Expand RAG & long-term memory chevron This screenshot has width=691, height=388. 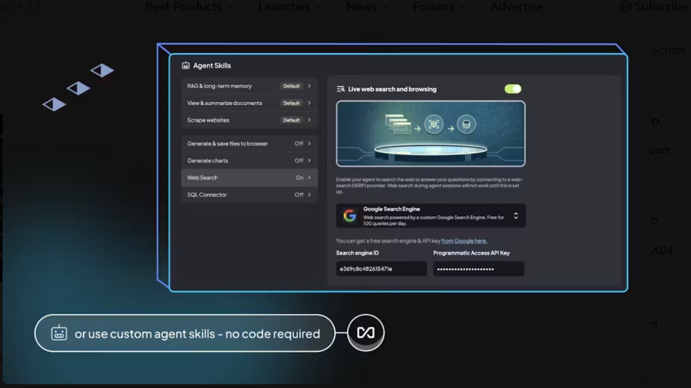[309, 86]
